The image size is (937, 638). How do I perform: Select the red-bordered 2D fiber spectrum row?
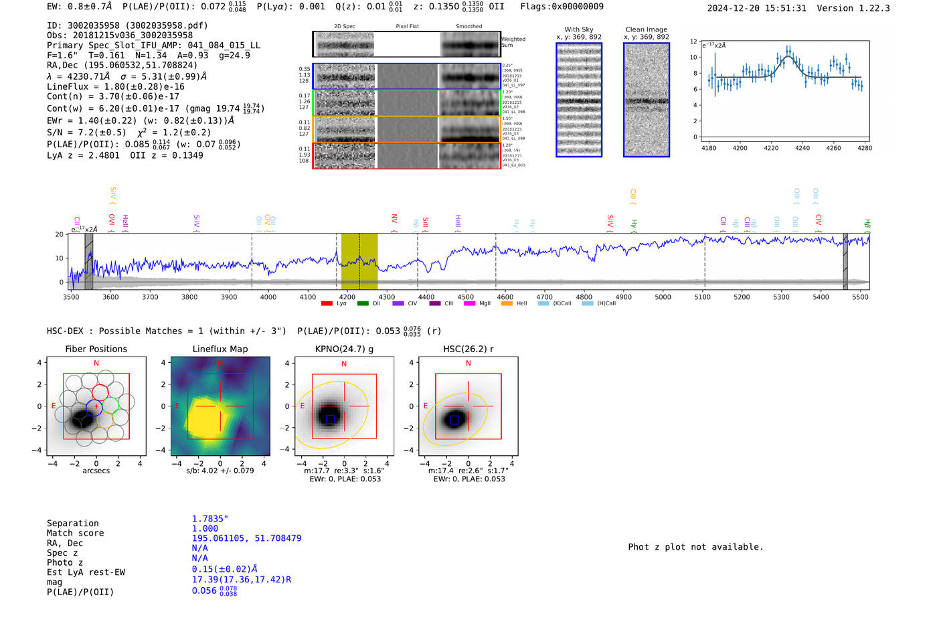(406, 156)
